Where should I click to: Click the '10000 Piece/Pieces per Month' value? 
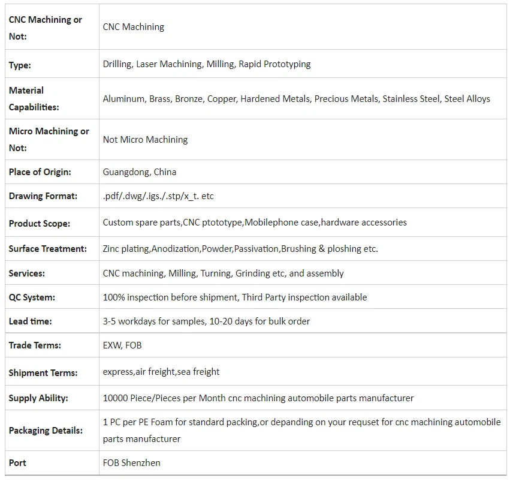tap(258, 398)
